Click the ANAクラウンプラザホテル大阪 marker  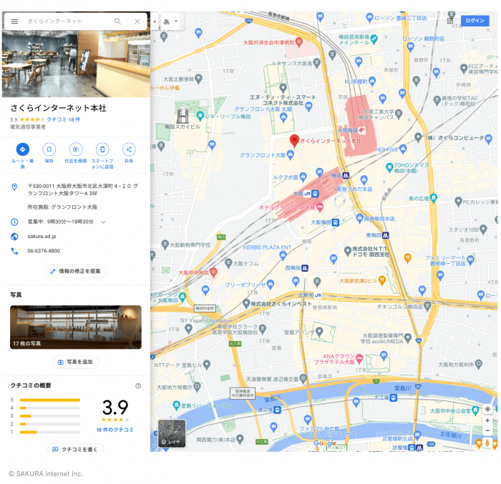pyautogui.click(x=359, y=359)
